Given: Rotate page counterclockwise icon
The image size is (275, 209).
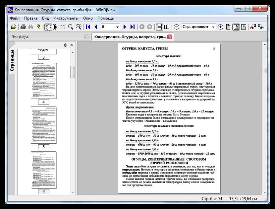Looking at the screenshot, I should tap(253, 27).
